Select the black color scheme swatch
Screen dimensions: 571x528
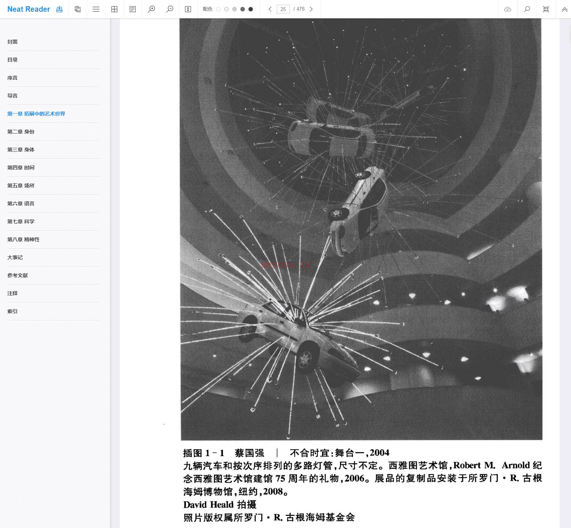pyautogui.click(x=251, y=9)
